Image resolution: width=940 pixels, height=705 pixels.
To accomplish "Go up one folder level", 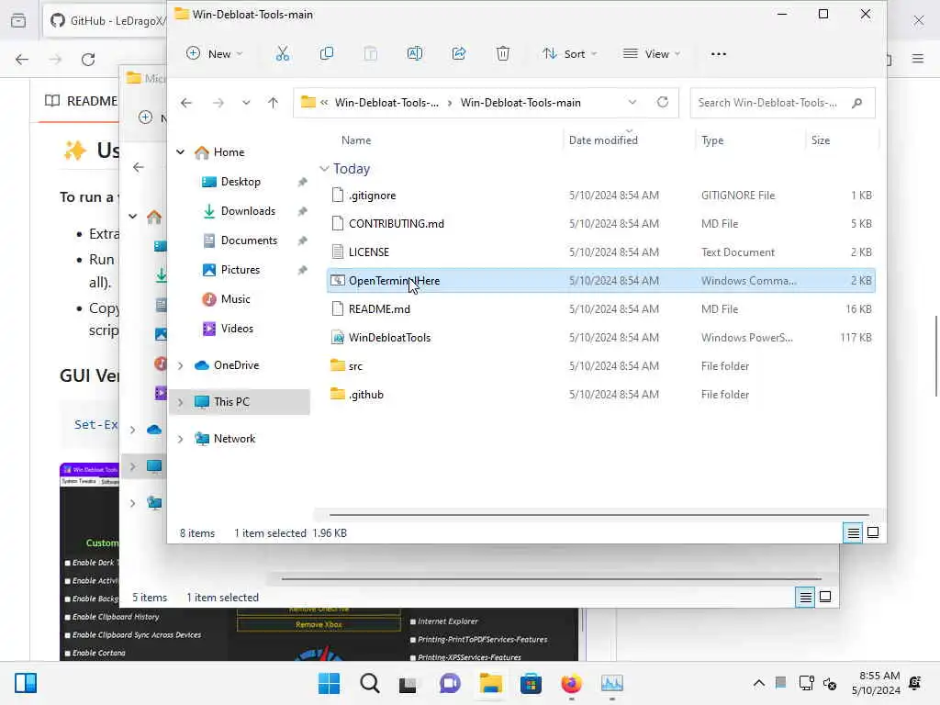I will coord(273,103).
